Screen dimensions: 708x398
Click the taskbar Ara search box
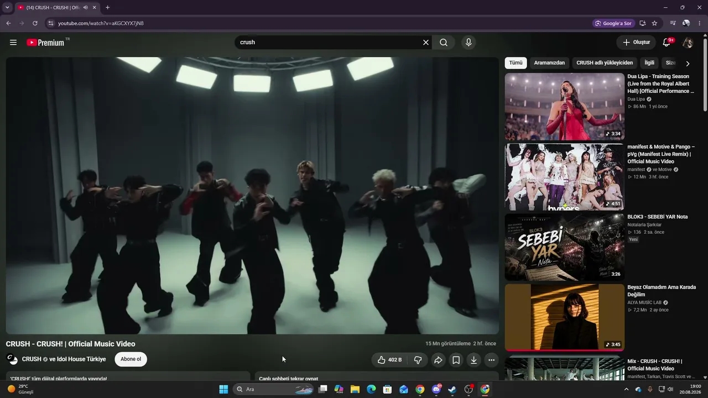coord(274,389)
